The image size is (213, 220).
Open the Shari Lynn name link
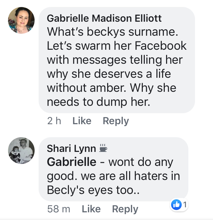point(71,149)
